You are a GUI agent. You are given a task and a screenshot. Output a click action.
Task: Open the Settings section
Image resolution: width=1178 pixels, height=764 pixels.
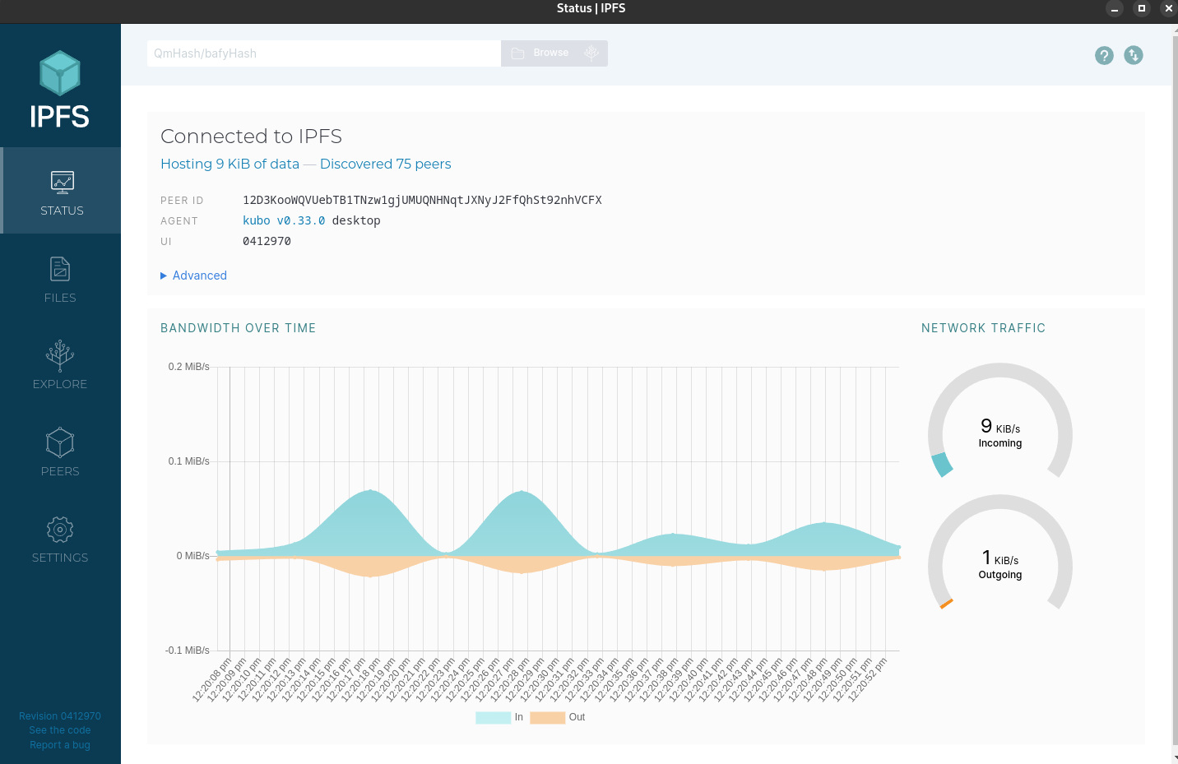60,538
